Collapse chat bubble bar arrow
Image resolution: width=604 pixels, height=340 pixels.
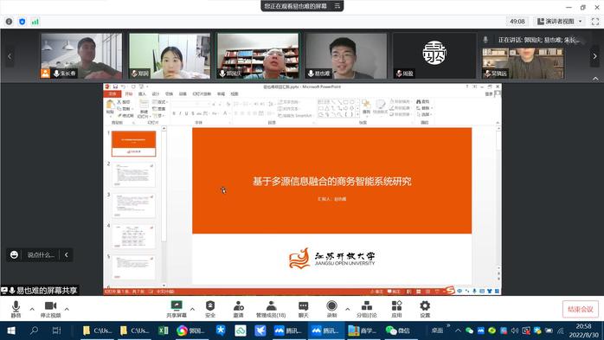67,254
